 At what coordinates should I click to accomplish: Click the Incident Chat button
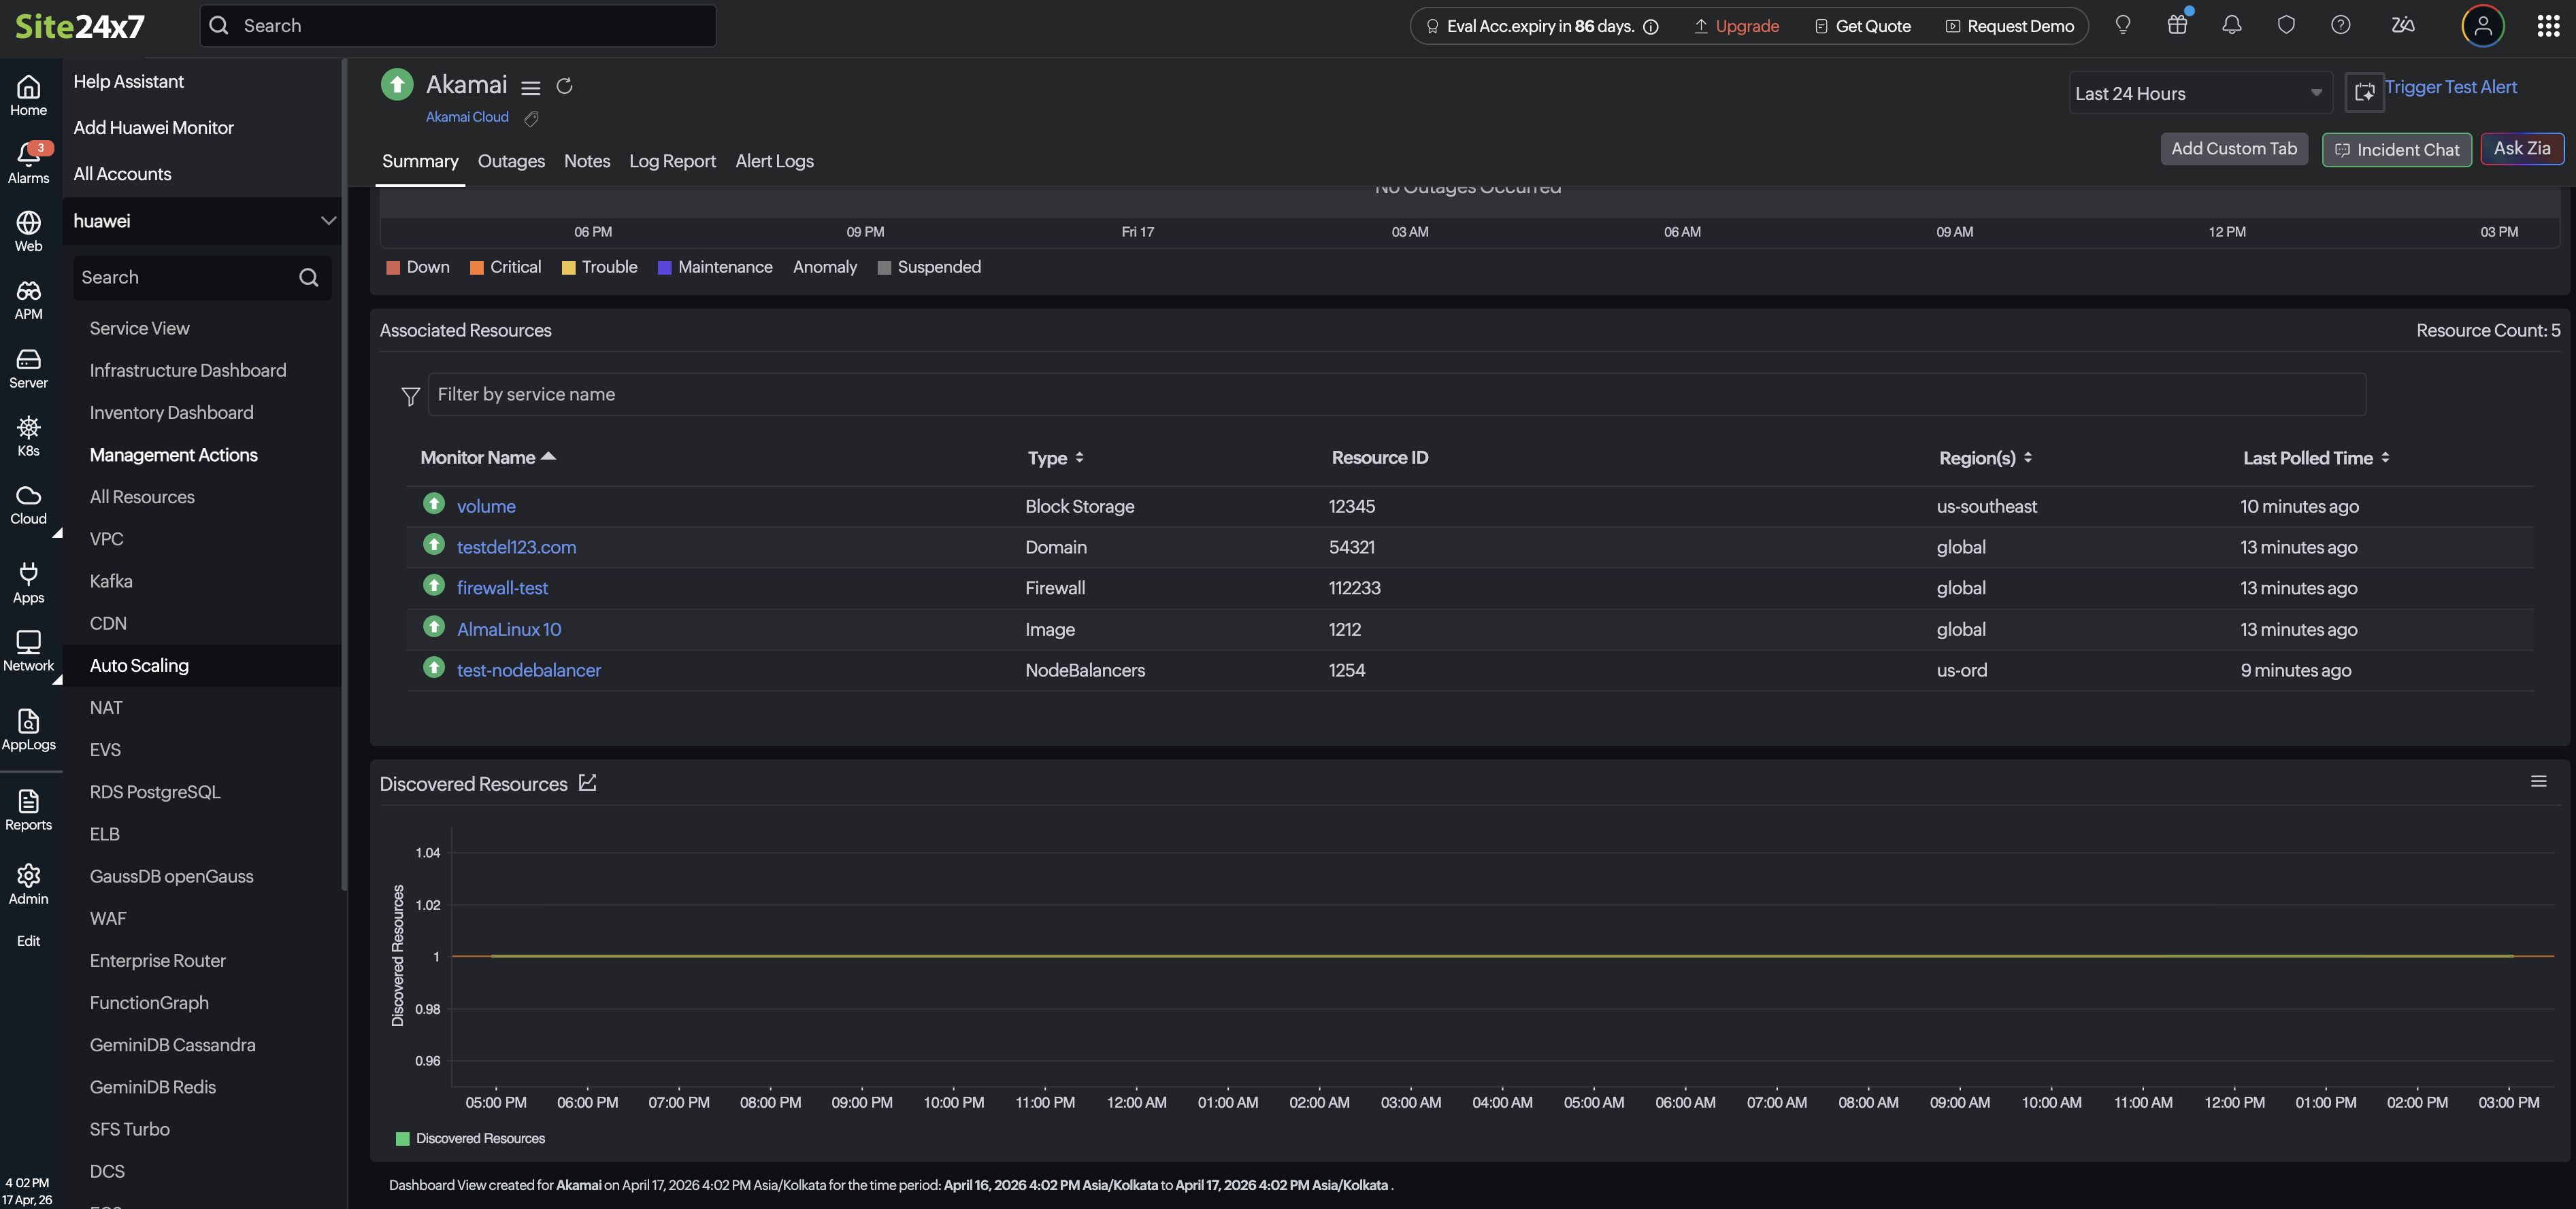[x=2396, y=150]
